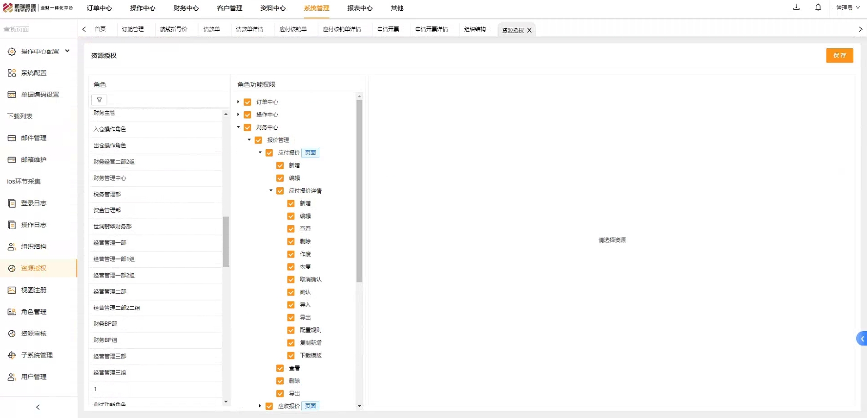Open the blue floating side panel arrow
The height and width of the screenshot is (418, 867).
[x=862, y=338]
